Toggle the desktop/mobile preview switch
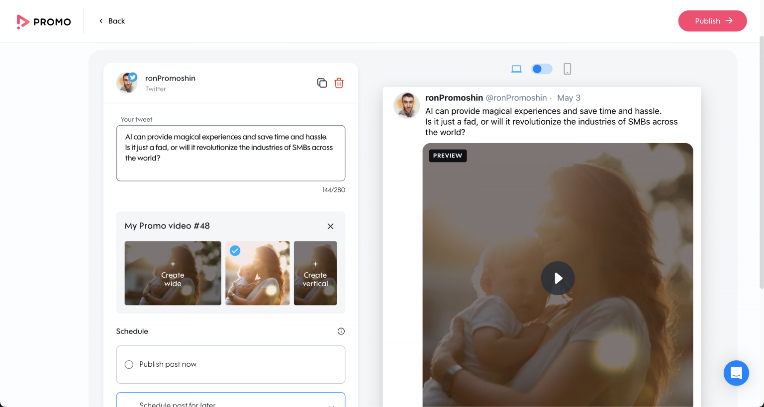The image size is (764, 407). (x=542, y=69)
